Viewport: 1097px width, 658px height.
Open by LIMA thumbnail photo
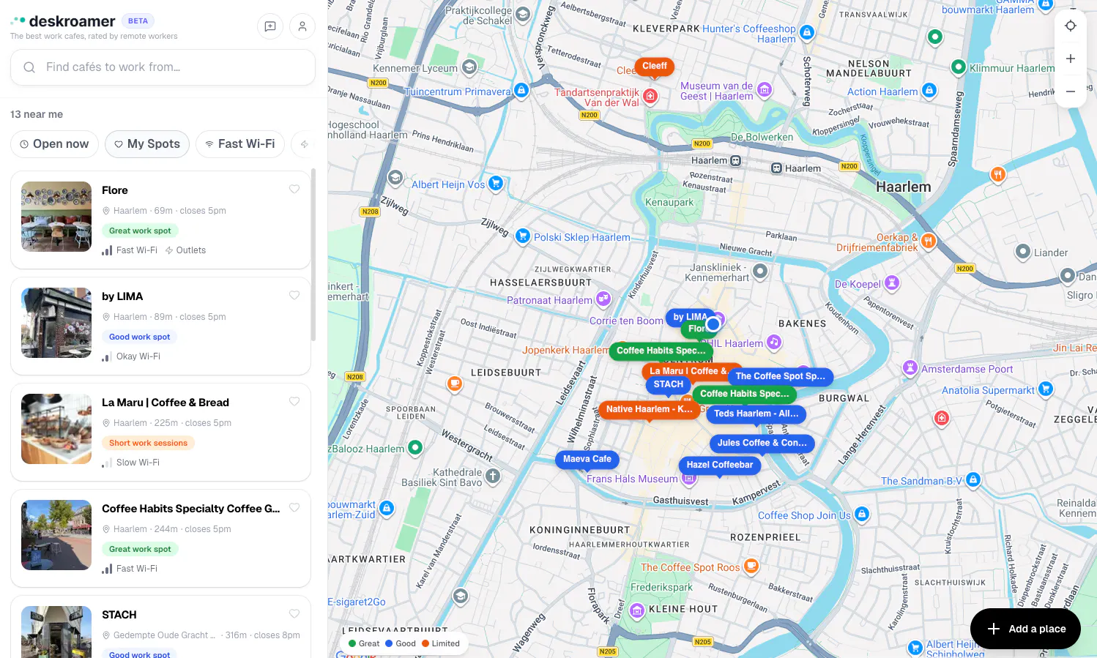(x=56, y=323)
